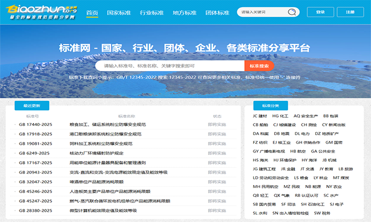Open the CY 新闻出版 category
Image resolution: width=371 pixels, height=222 pixels.
click(333, 125)
